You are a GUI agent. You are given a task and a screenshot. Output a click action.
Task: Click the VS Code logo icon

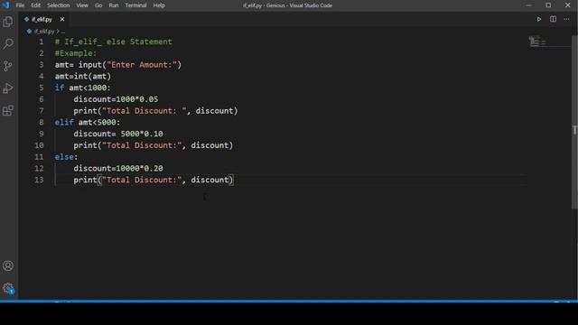5,5
